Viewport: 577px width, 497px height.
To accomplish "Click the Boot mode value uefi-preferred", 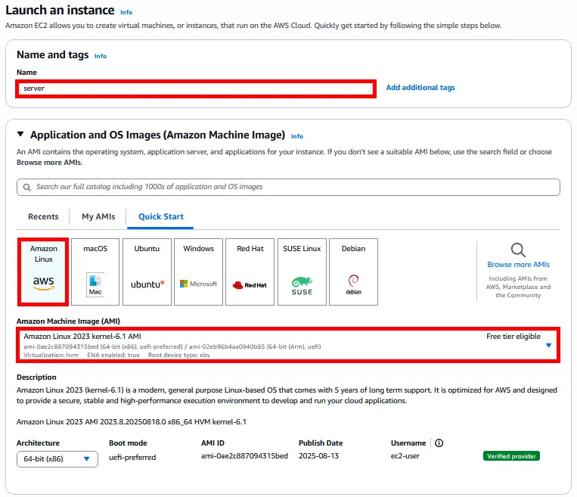I will click(x=132, y=457).
